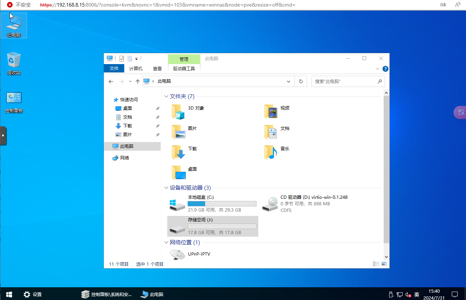Screen dimensions: 466x300
Task: Open the 3D Objects folder
Action: (179, 112)
